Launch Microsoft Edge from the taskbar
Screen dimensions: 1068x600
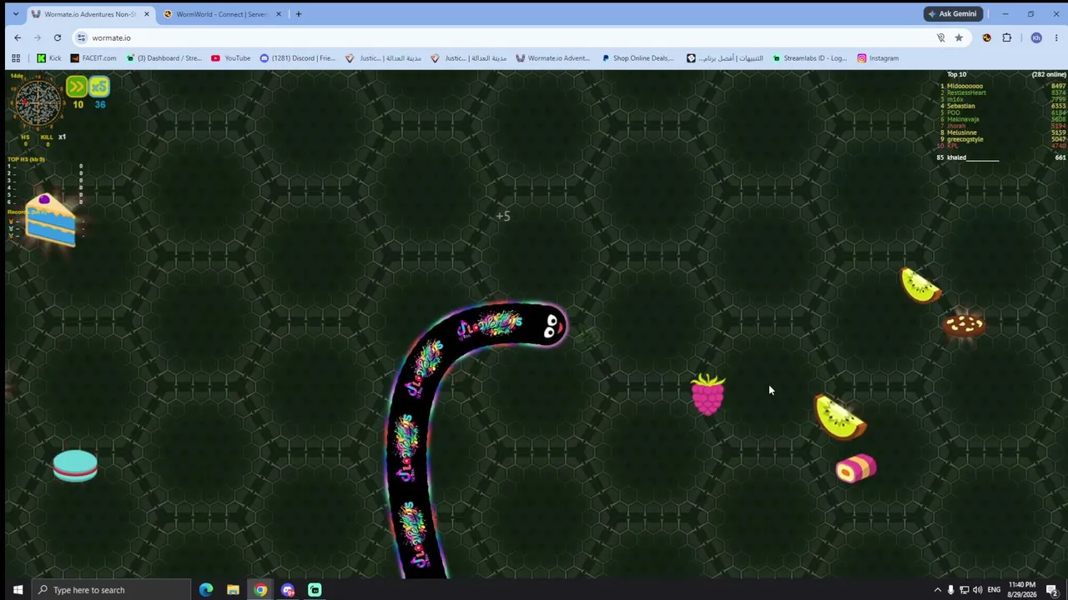[x=206, y=590]
